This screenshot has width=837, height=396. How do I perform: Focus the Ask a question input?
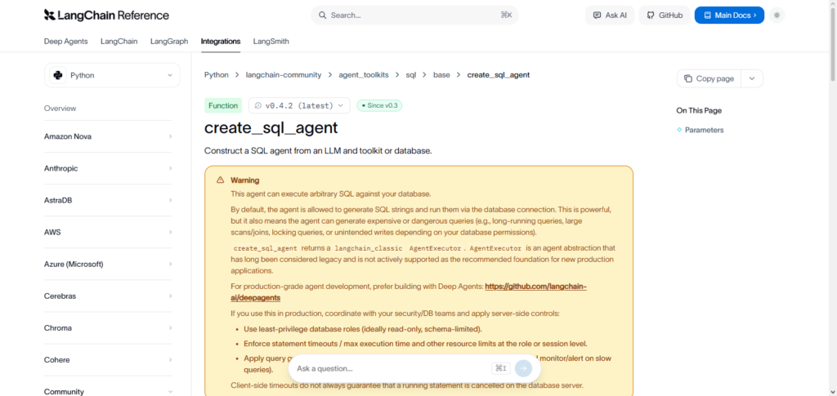392,368
